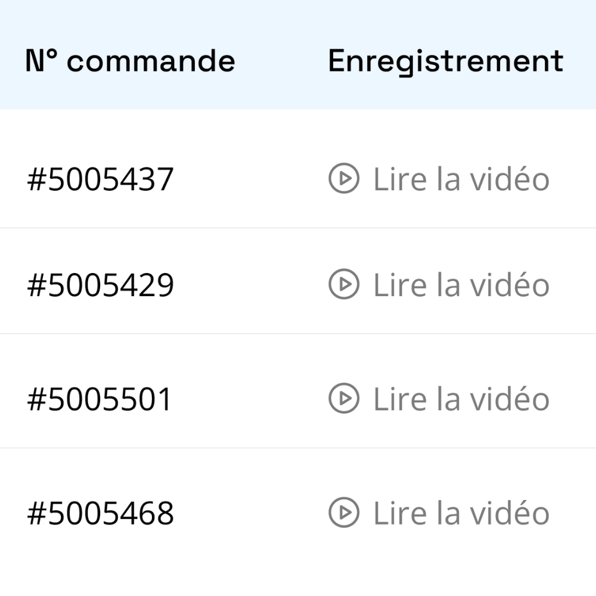Open "Lire la vidéo" text for #5005468

point(461,513)
